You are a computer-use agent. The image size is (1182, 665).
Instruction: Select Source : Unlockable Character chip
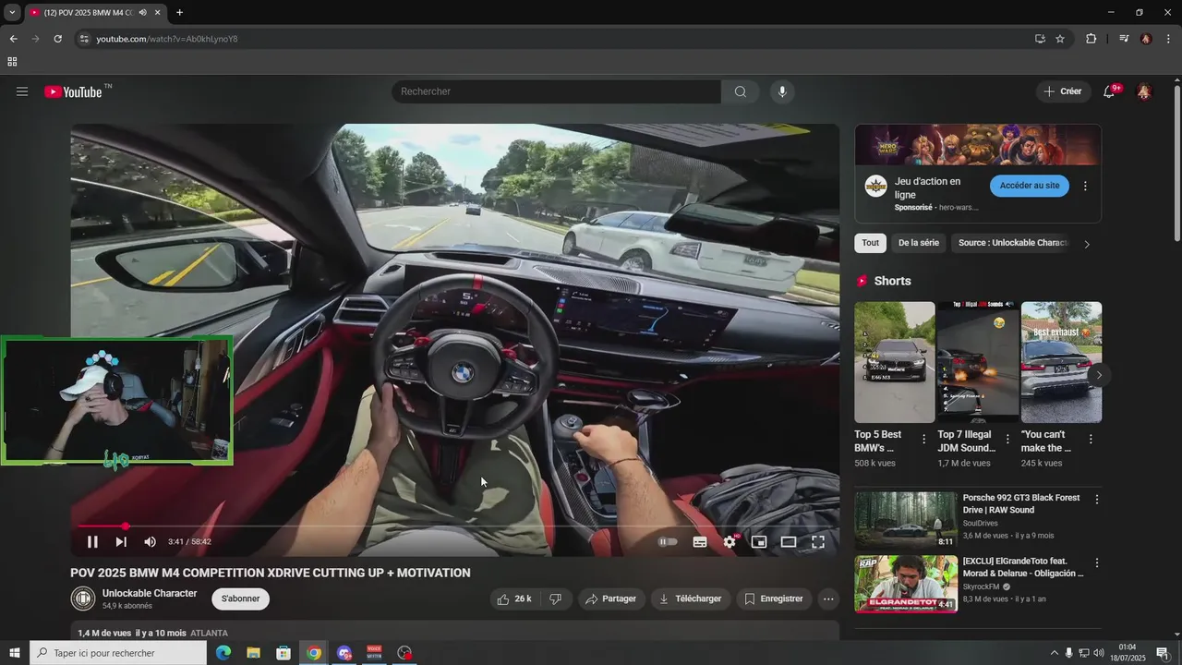[x=1013, y=243]
